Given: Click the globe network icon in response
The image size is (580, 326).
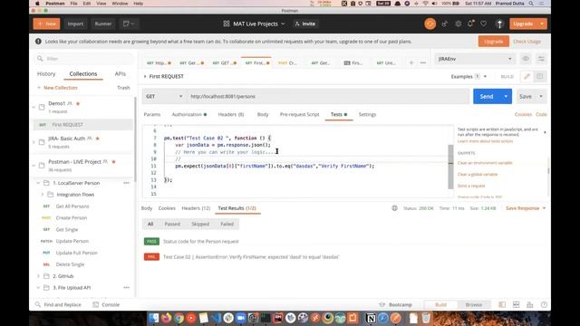Looking at the screenshot, I should click(x=395, y=208).
